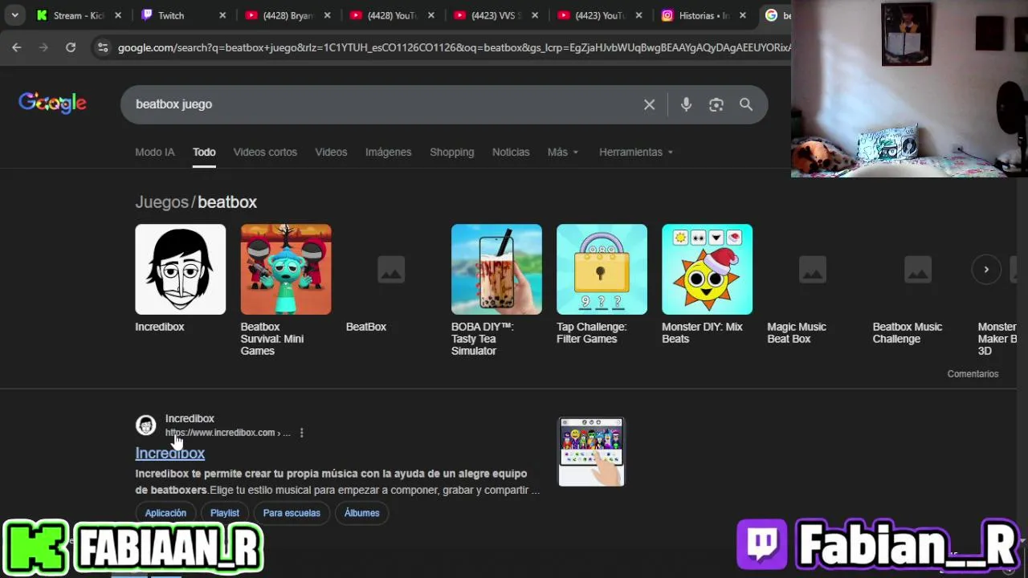
Task: Close the Instagram Historias tab
Action: point(743,15)
